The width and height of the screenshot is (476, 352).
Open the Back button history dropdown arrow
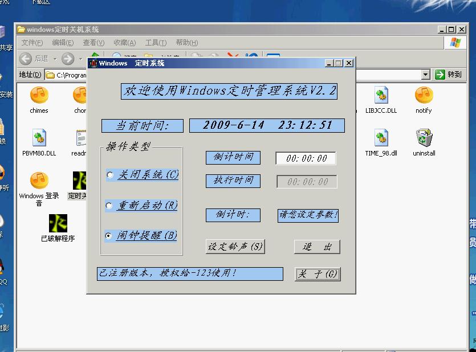pyautogui.click(x=55, y=59)
